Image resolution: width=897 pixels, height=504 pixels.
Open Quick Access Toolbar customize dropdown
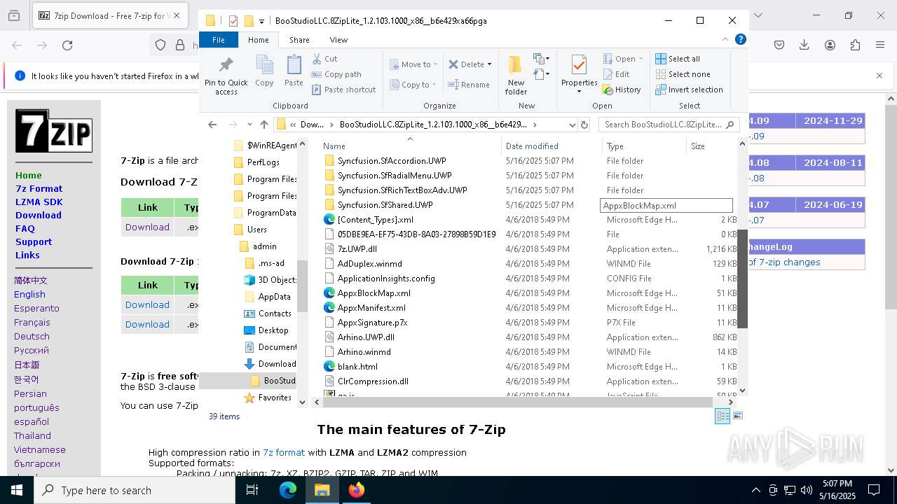tap(261, 21)
